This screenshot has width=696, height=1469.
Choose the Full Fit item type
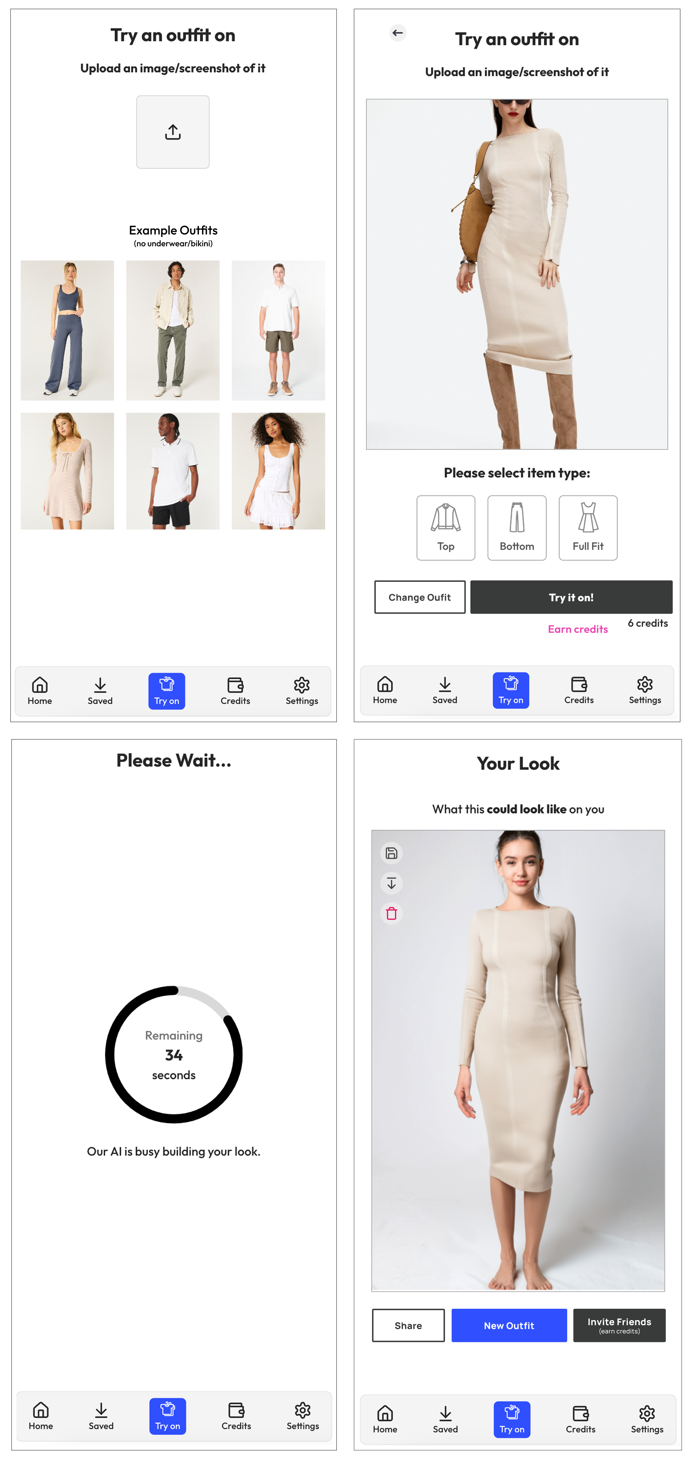pos(588,527)
